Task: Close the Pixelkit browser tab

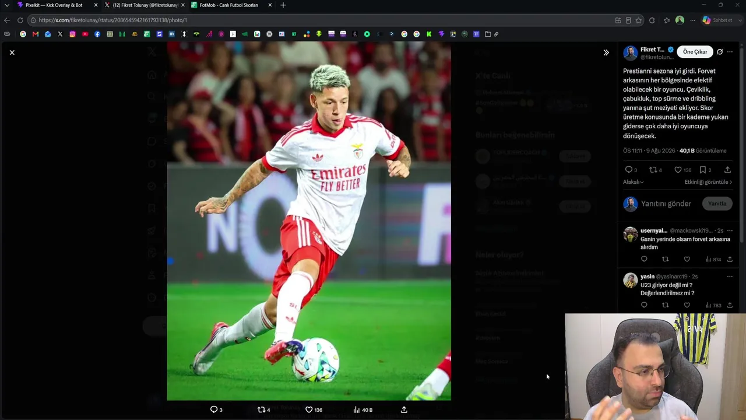Action: [x=96, y=5]
